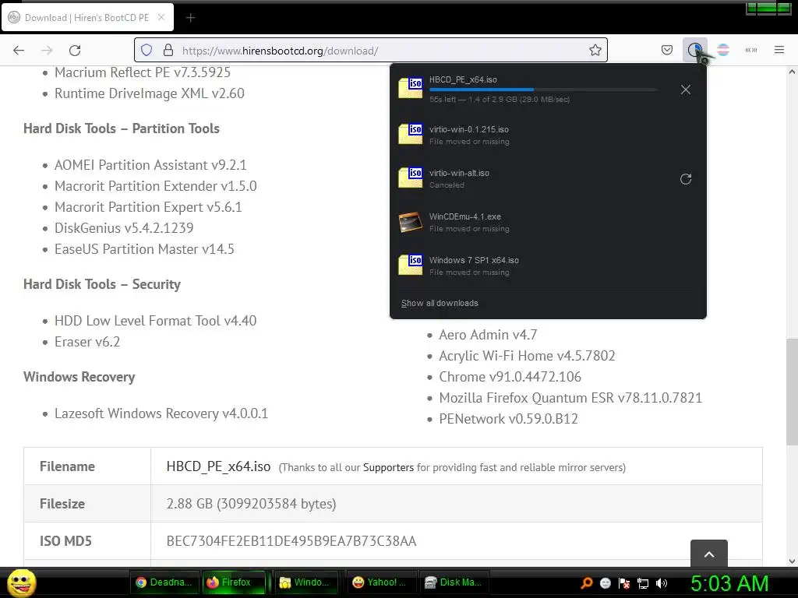
Task: Toggle the downloads panel button
Action: tap(694, 51)
